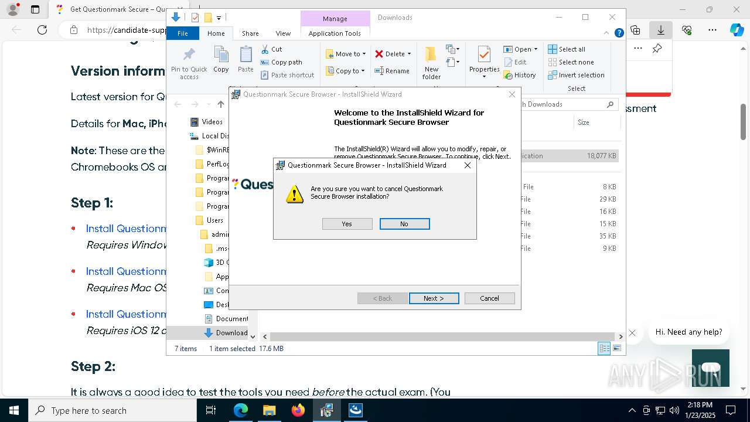The image size is (750, 422).
Task: Open the Windows Start menu
Action: 13,410
